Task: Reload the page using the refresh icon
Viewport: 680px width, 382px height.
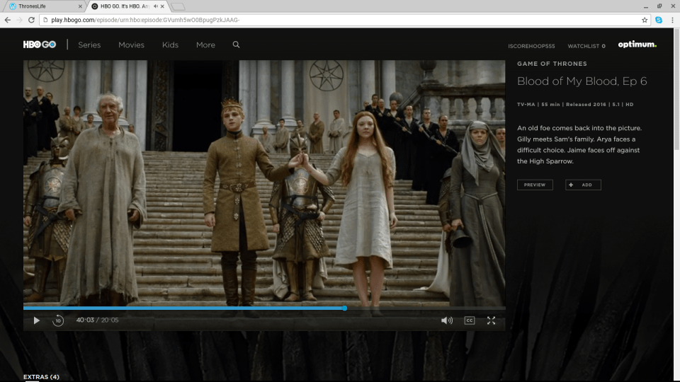Action: click(33, 20)
